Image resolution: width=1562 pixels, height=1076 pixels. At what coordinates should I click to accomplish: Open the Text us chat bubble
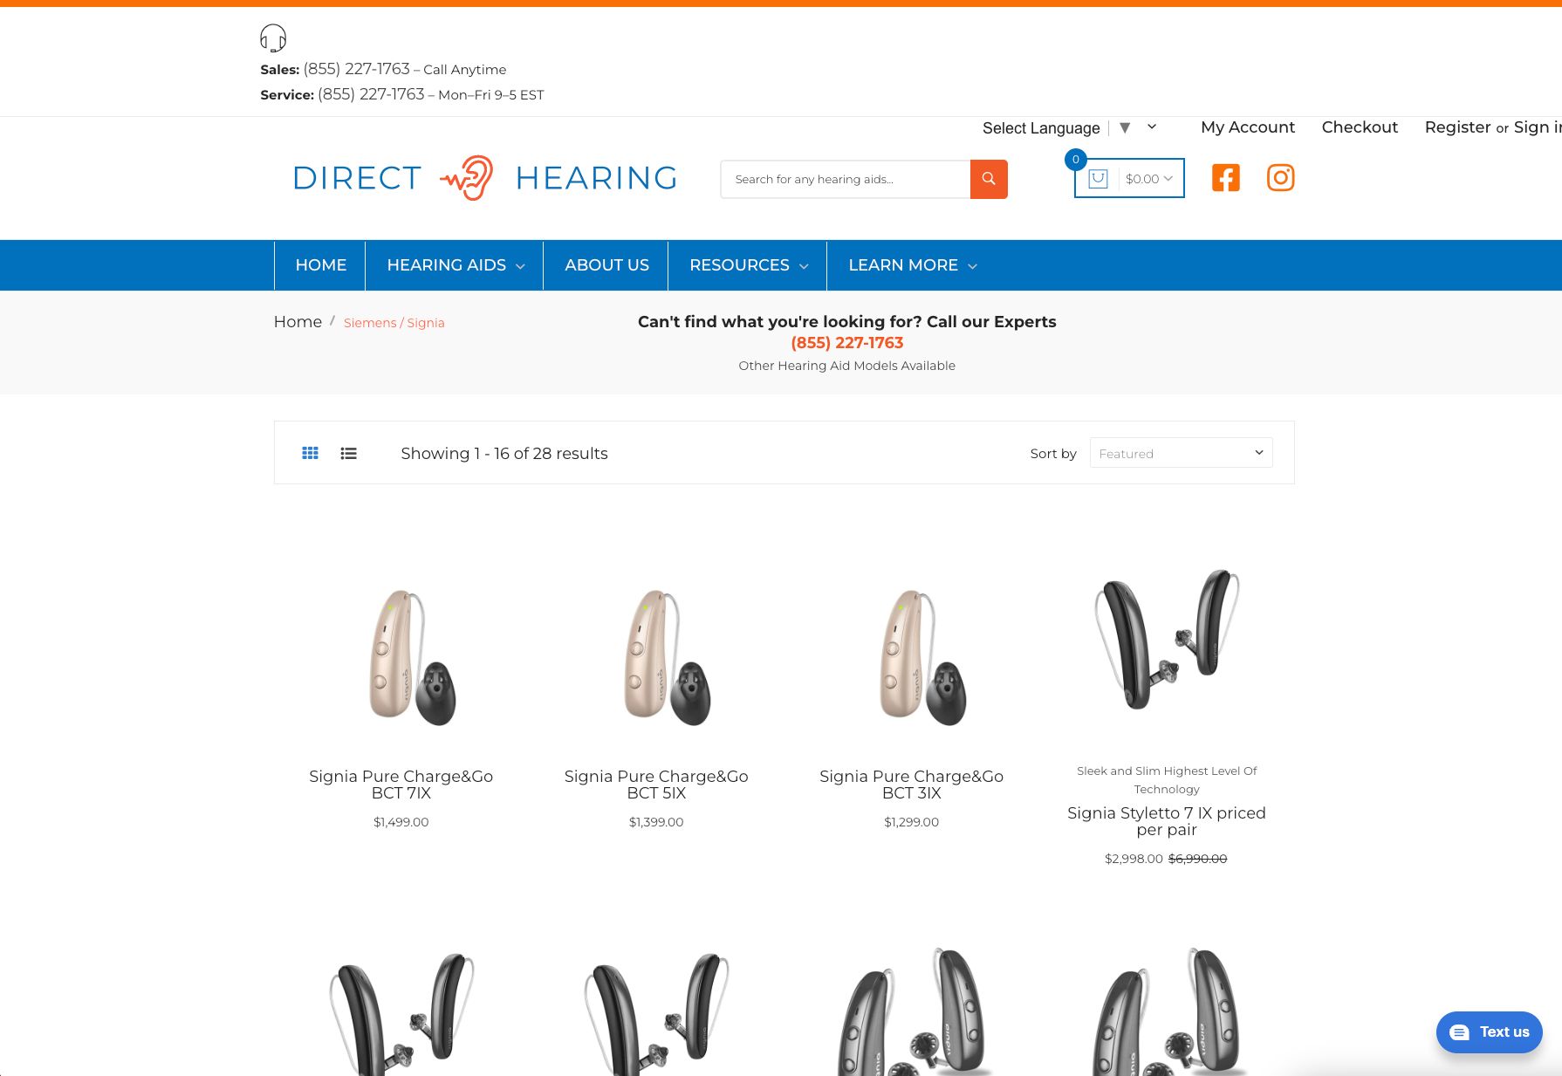point(1489,1031)
